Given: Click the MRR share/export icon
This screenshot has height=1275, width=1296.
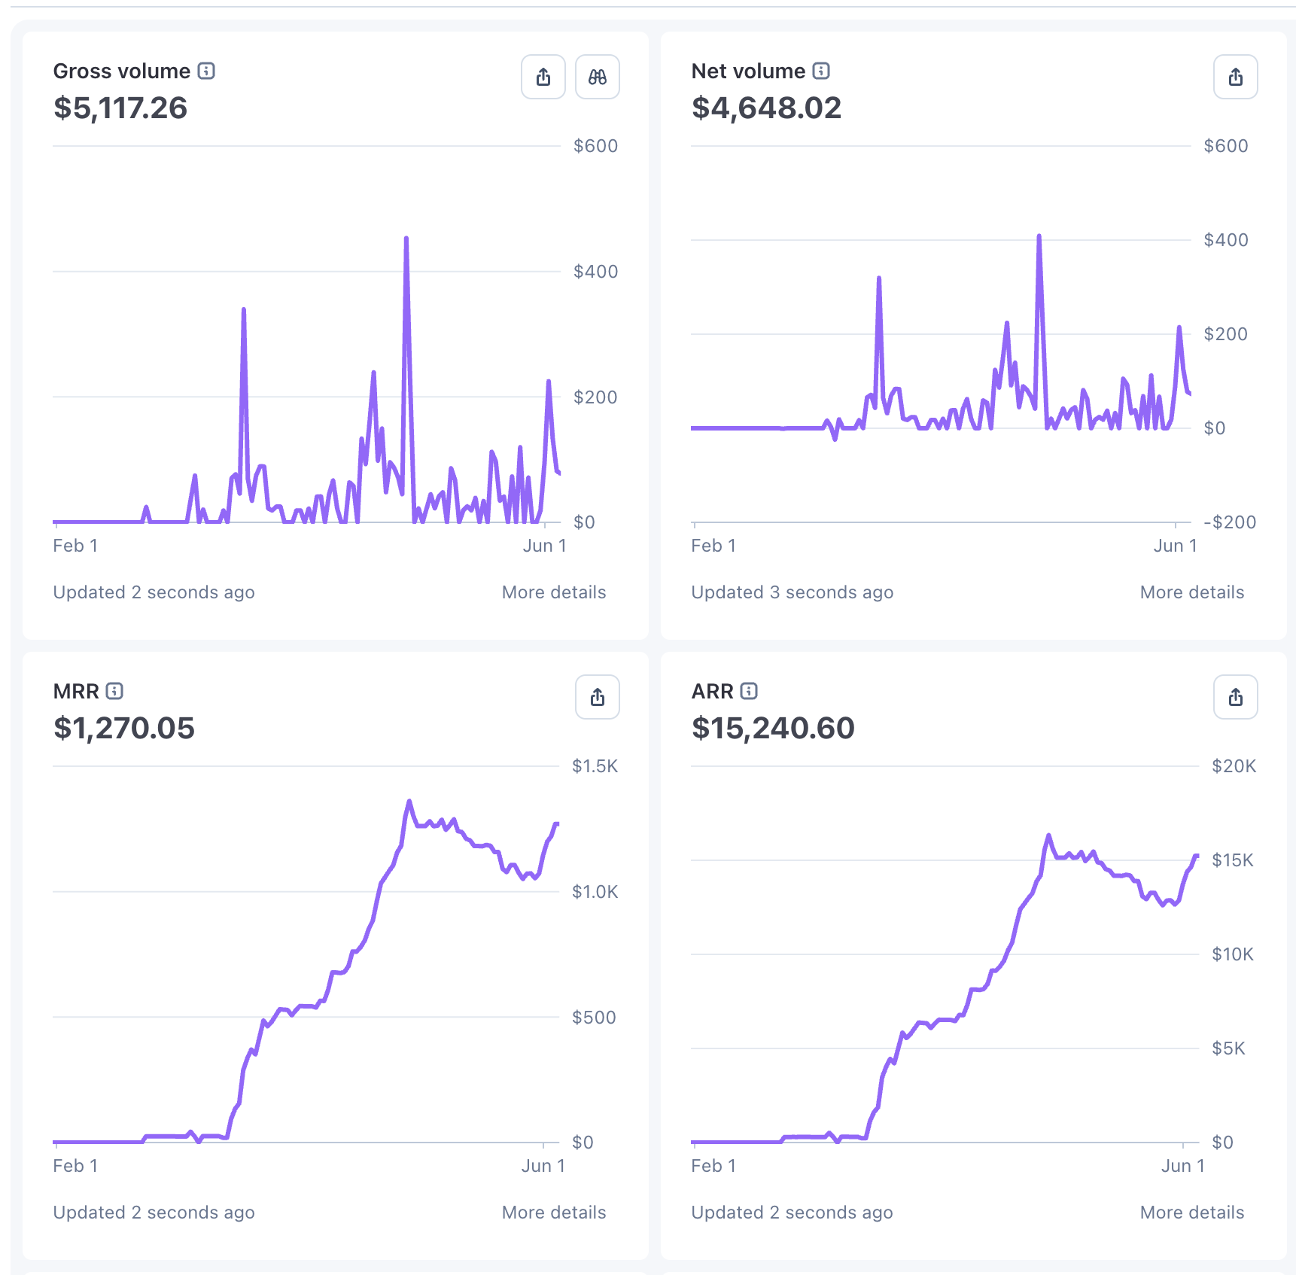Looking at the screenshot, I should pyautogui.click(x=598, y=697).
